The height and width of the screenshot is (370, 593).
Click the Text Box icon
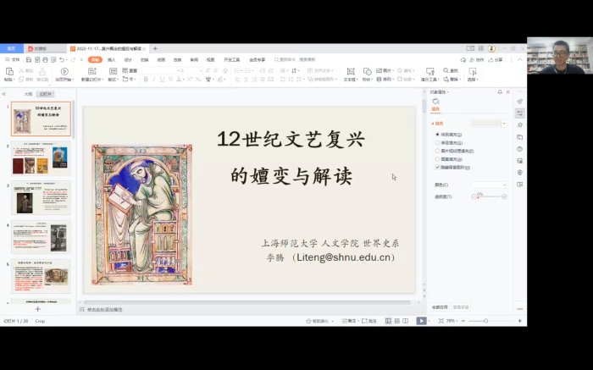(351, 71)
